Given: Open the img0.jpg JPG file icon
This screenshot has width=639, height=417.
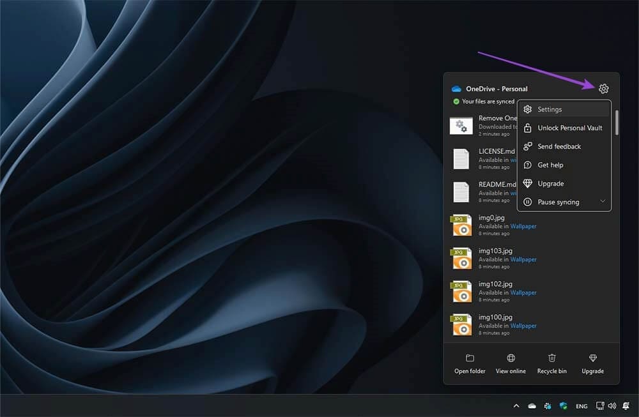Looking at the screenshot, I should (461, 225).
